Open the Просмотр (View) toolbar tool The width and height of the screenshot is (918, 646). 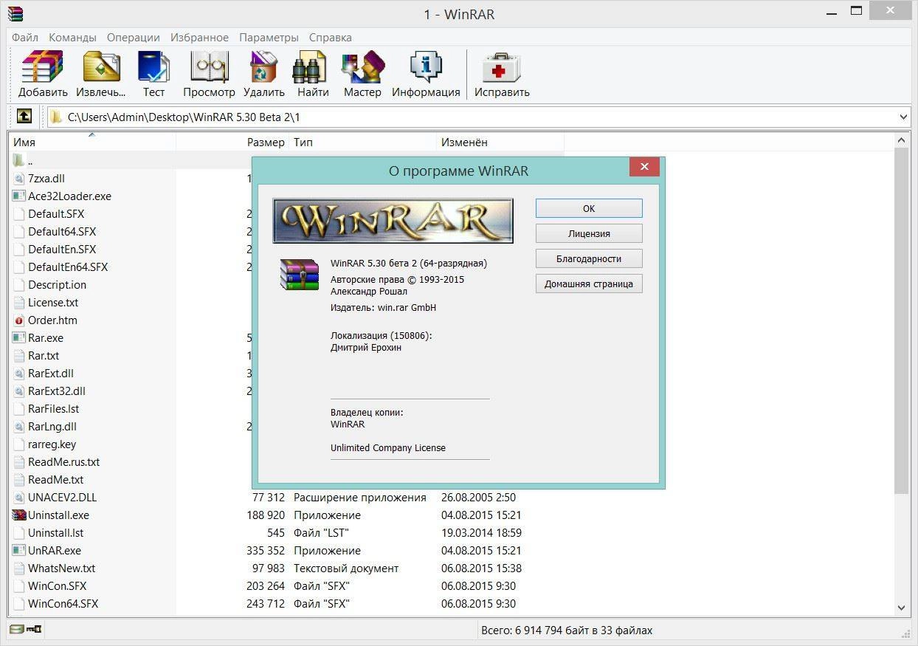tap(209, 67)
